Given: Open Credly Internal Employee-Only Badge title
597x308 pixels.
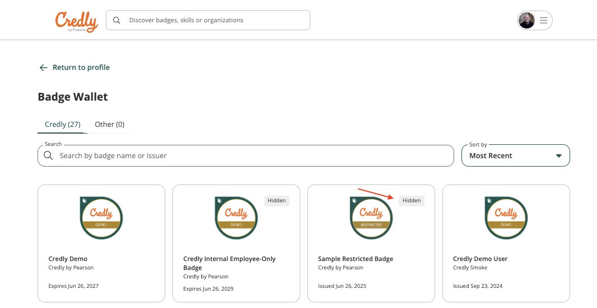Looking at the screenshot, I should (x=229, y=263).
